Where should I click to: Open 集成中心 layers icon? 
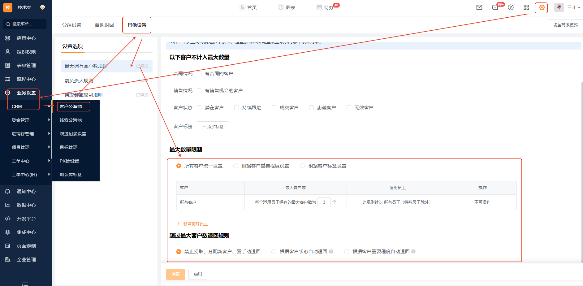click(8, 232)
